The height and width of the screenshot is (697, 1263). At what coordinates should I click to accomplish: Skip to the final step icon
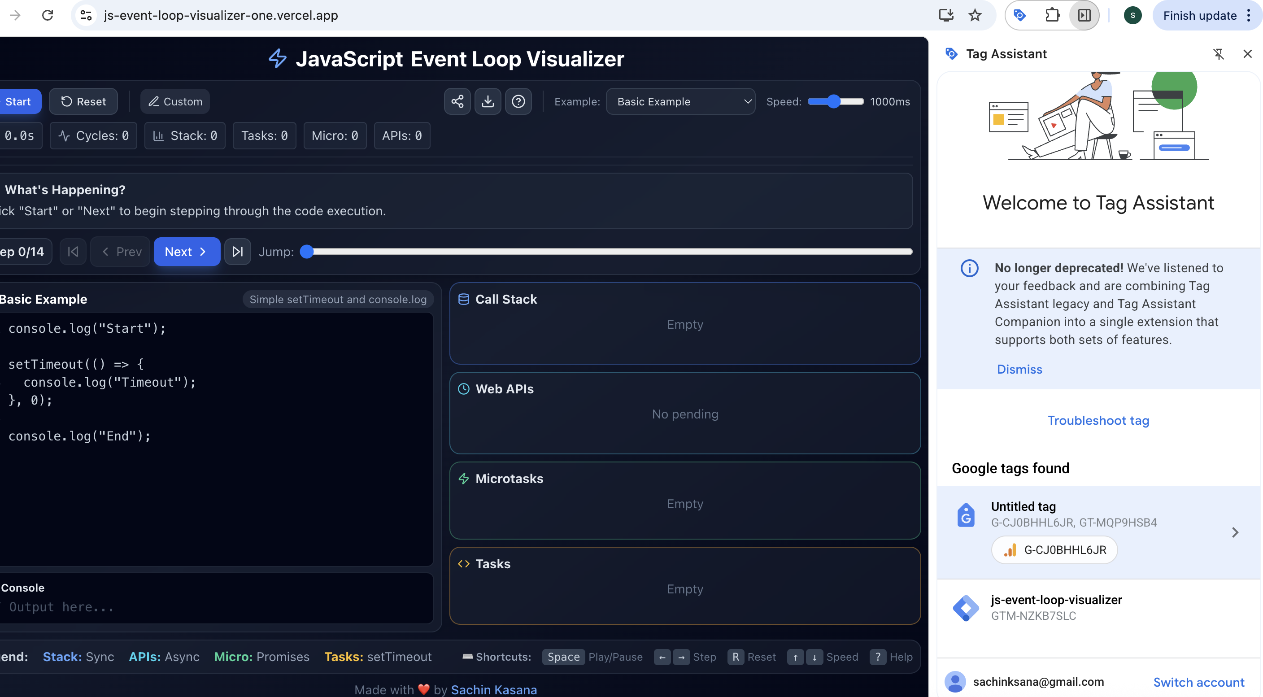click(x=237, y=252)
